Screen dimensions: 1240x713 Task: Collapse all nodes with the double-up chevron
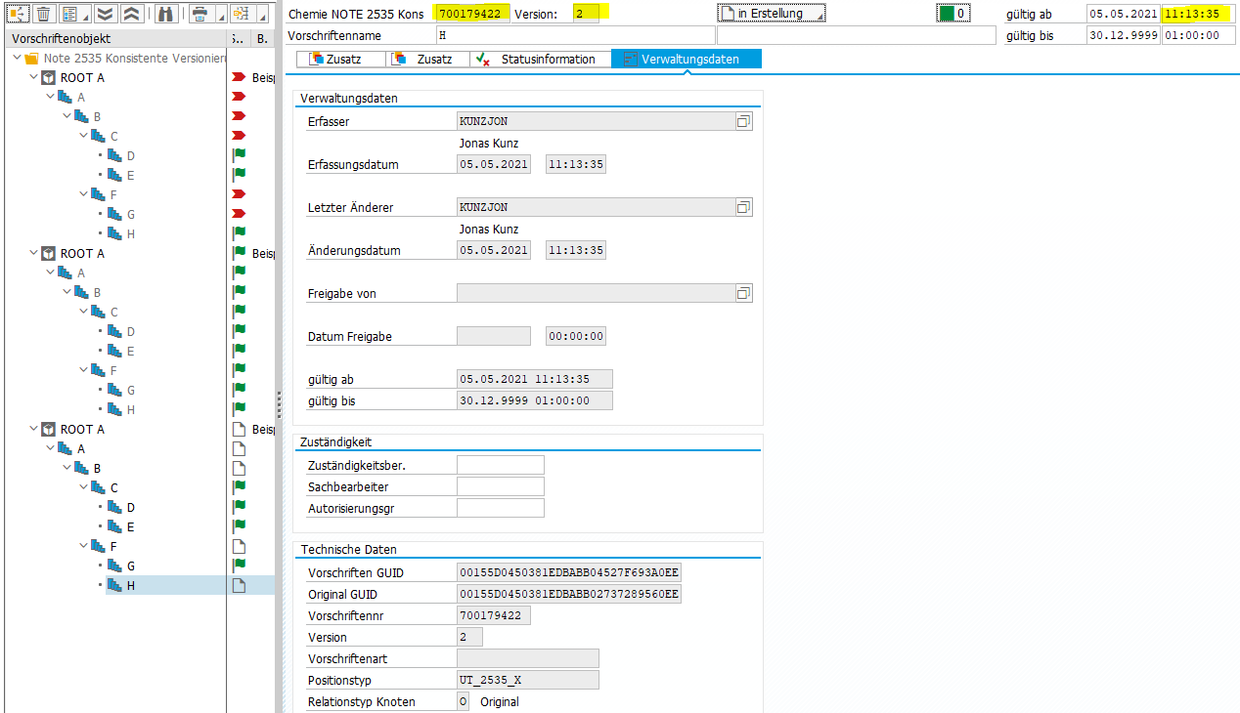(x=132, y=14)
